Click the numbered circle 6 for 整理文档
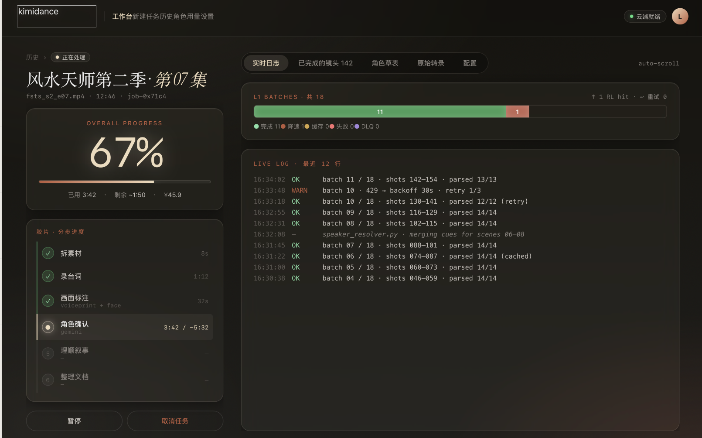This screenshot has width=702, height=438. point(48,380)
